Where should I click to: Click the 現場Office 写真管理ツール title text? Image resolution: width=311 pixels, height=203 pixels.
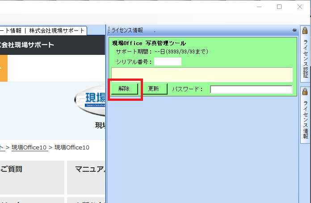[x=149, y=43]
